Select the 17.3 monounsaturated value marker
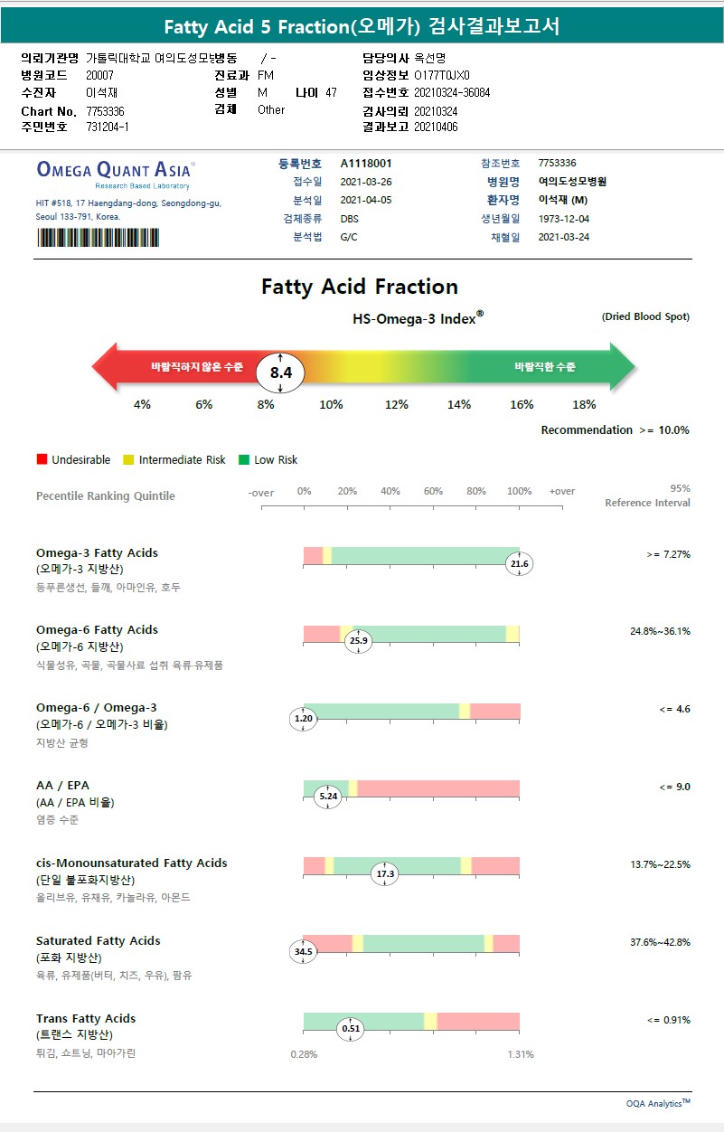 [x=385, y=874]
